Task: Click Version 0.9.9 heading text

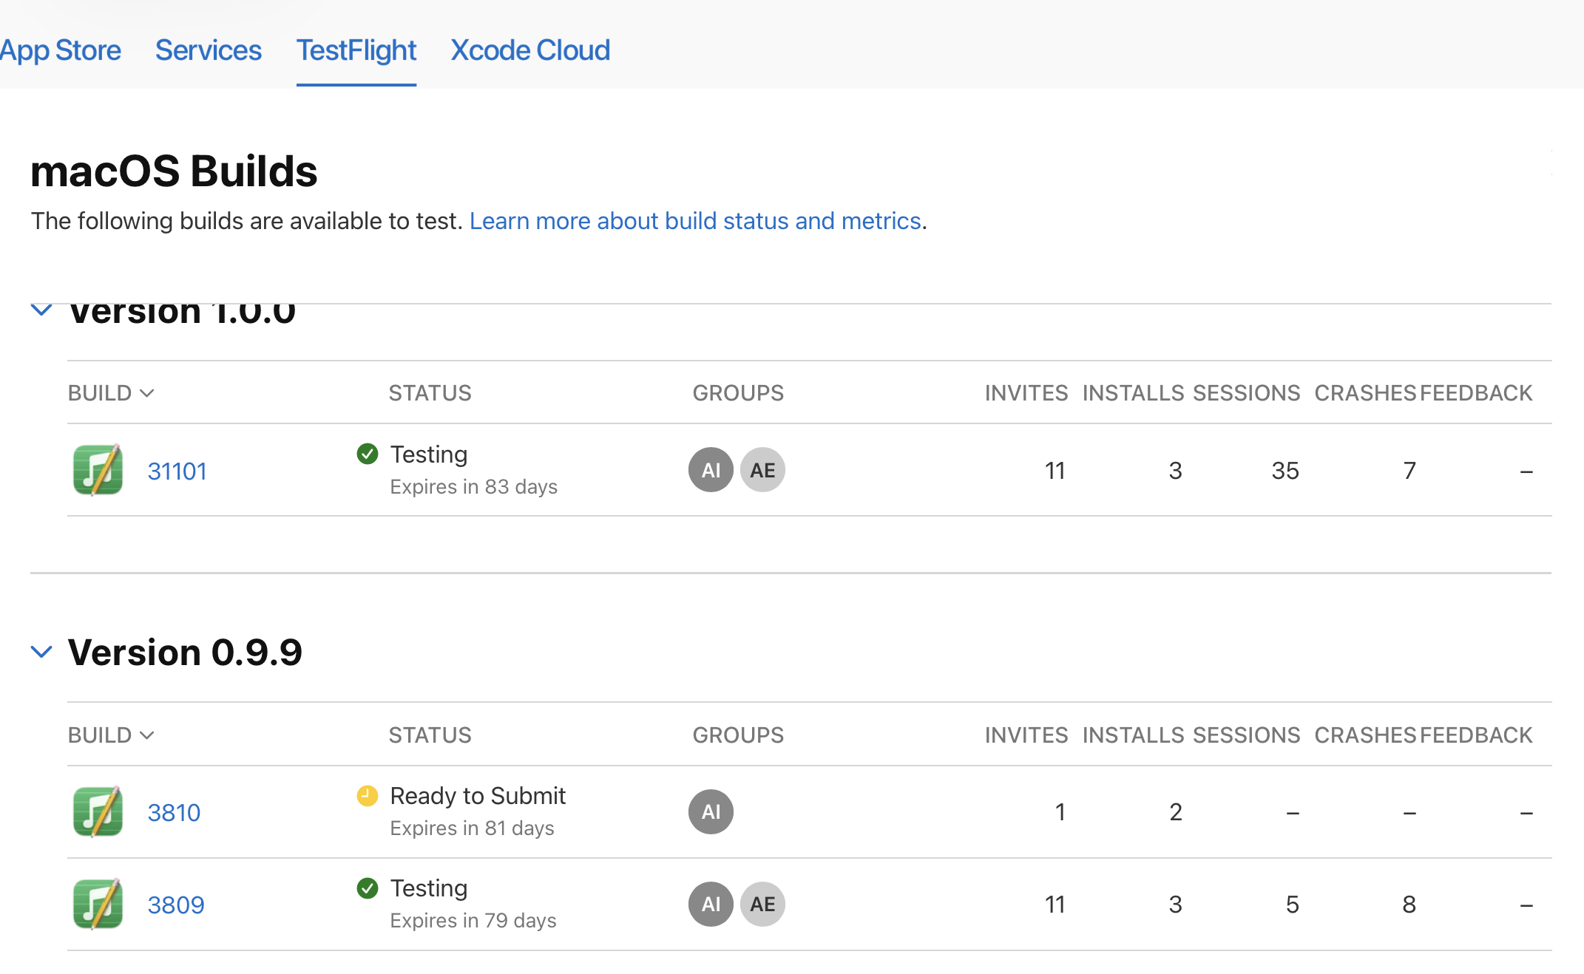Action: [185, 653]
